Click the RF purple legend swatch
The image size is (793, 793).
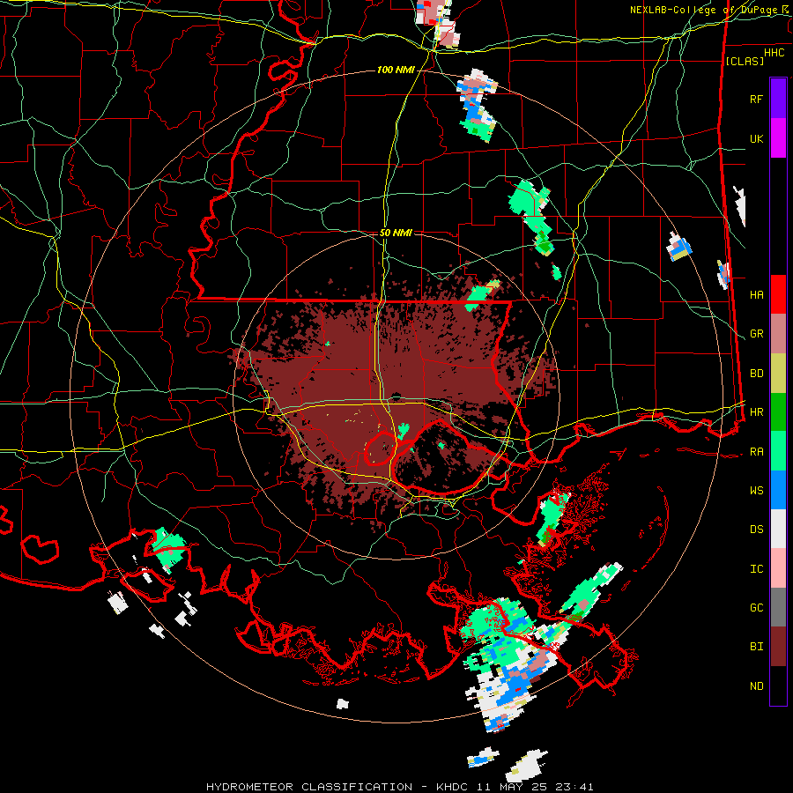click(x=778, y=99)
